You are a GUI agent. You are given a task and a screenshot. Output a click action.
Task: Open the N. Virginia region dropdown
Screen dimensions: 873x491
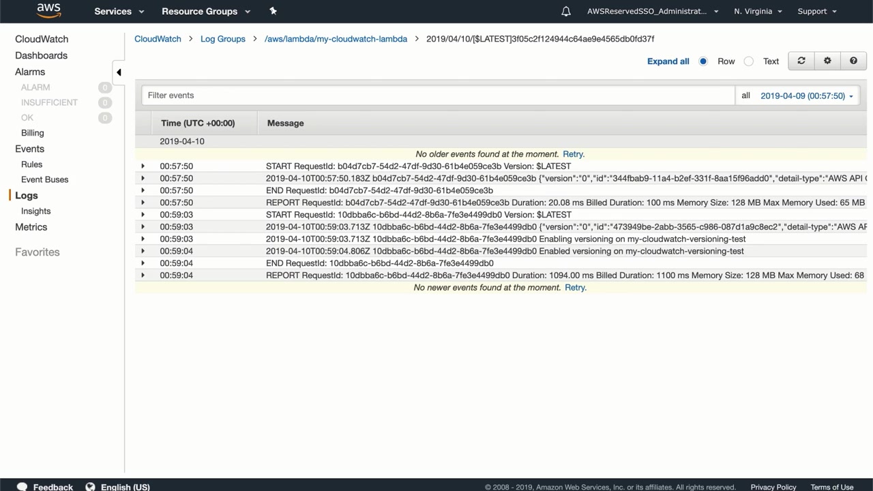(x=758, y=11)
